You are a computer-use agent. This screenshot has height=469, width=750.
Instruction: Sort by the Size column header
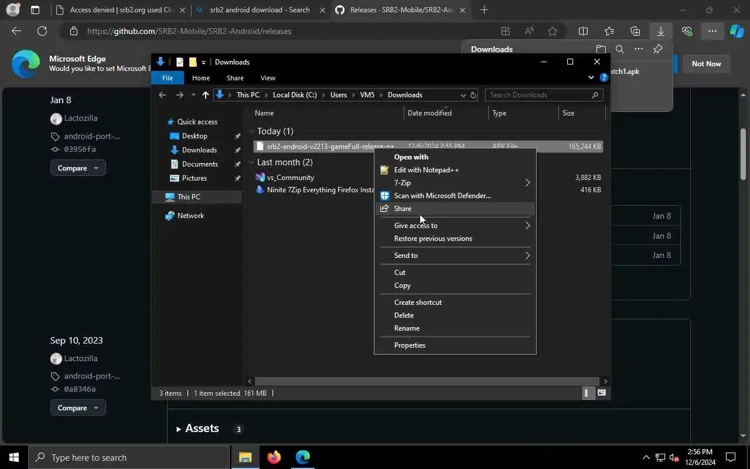(581, 113)
